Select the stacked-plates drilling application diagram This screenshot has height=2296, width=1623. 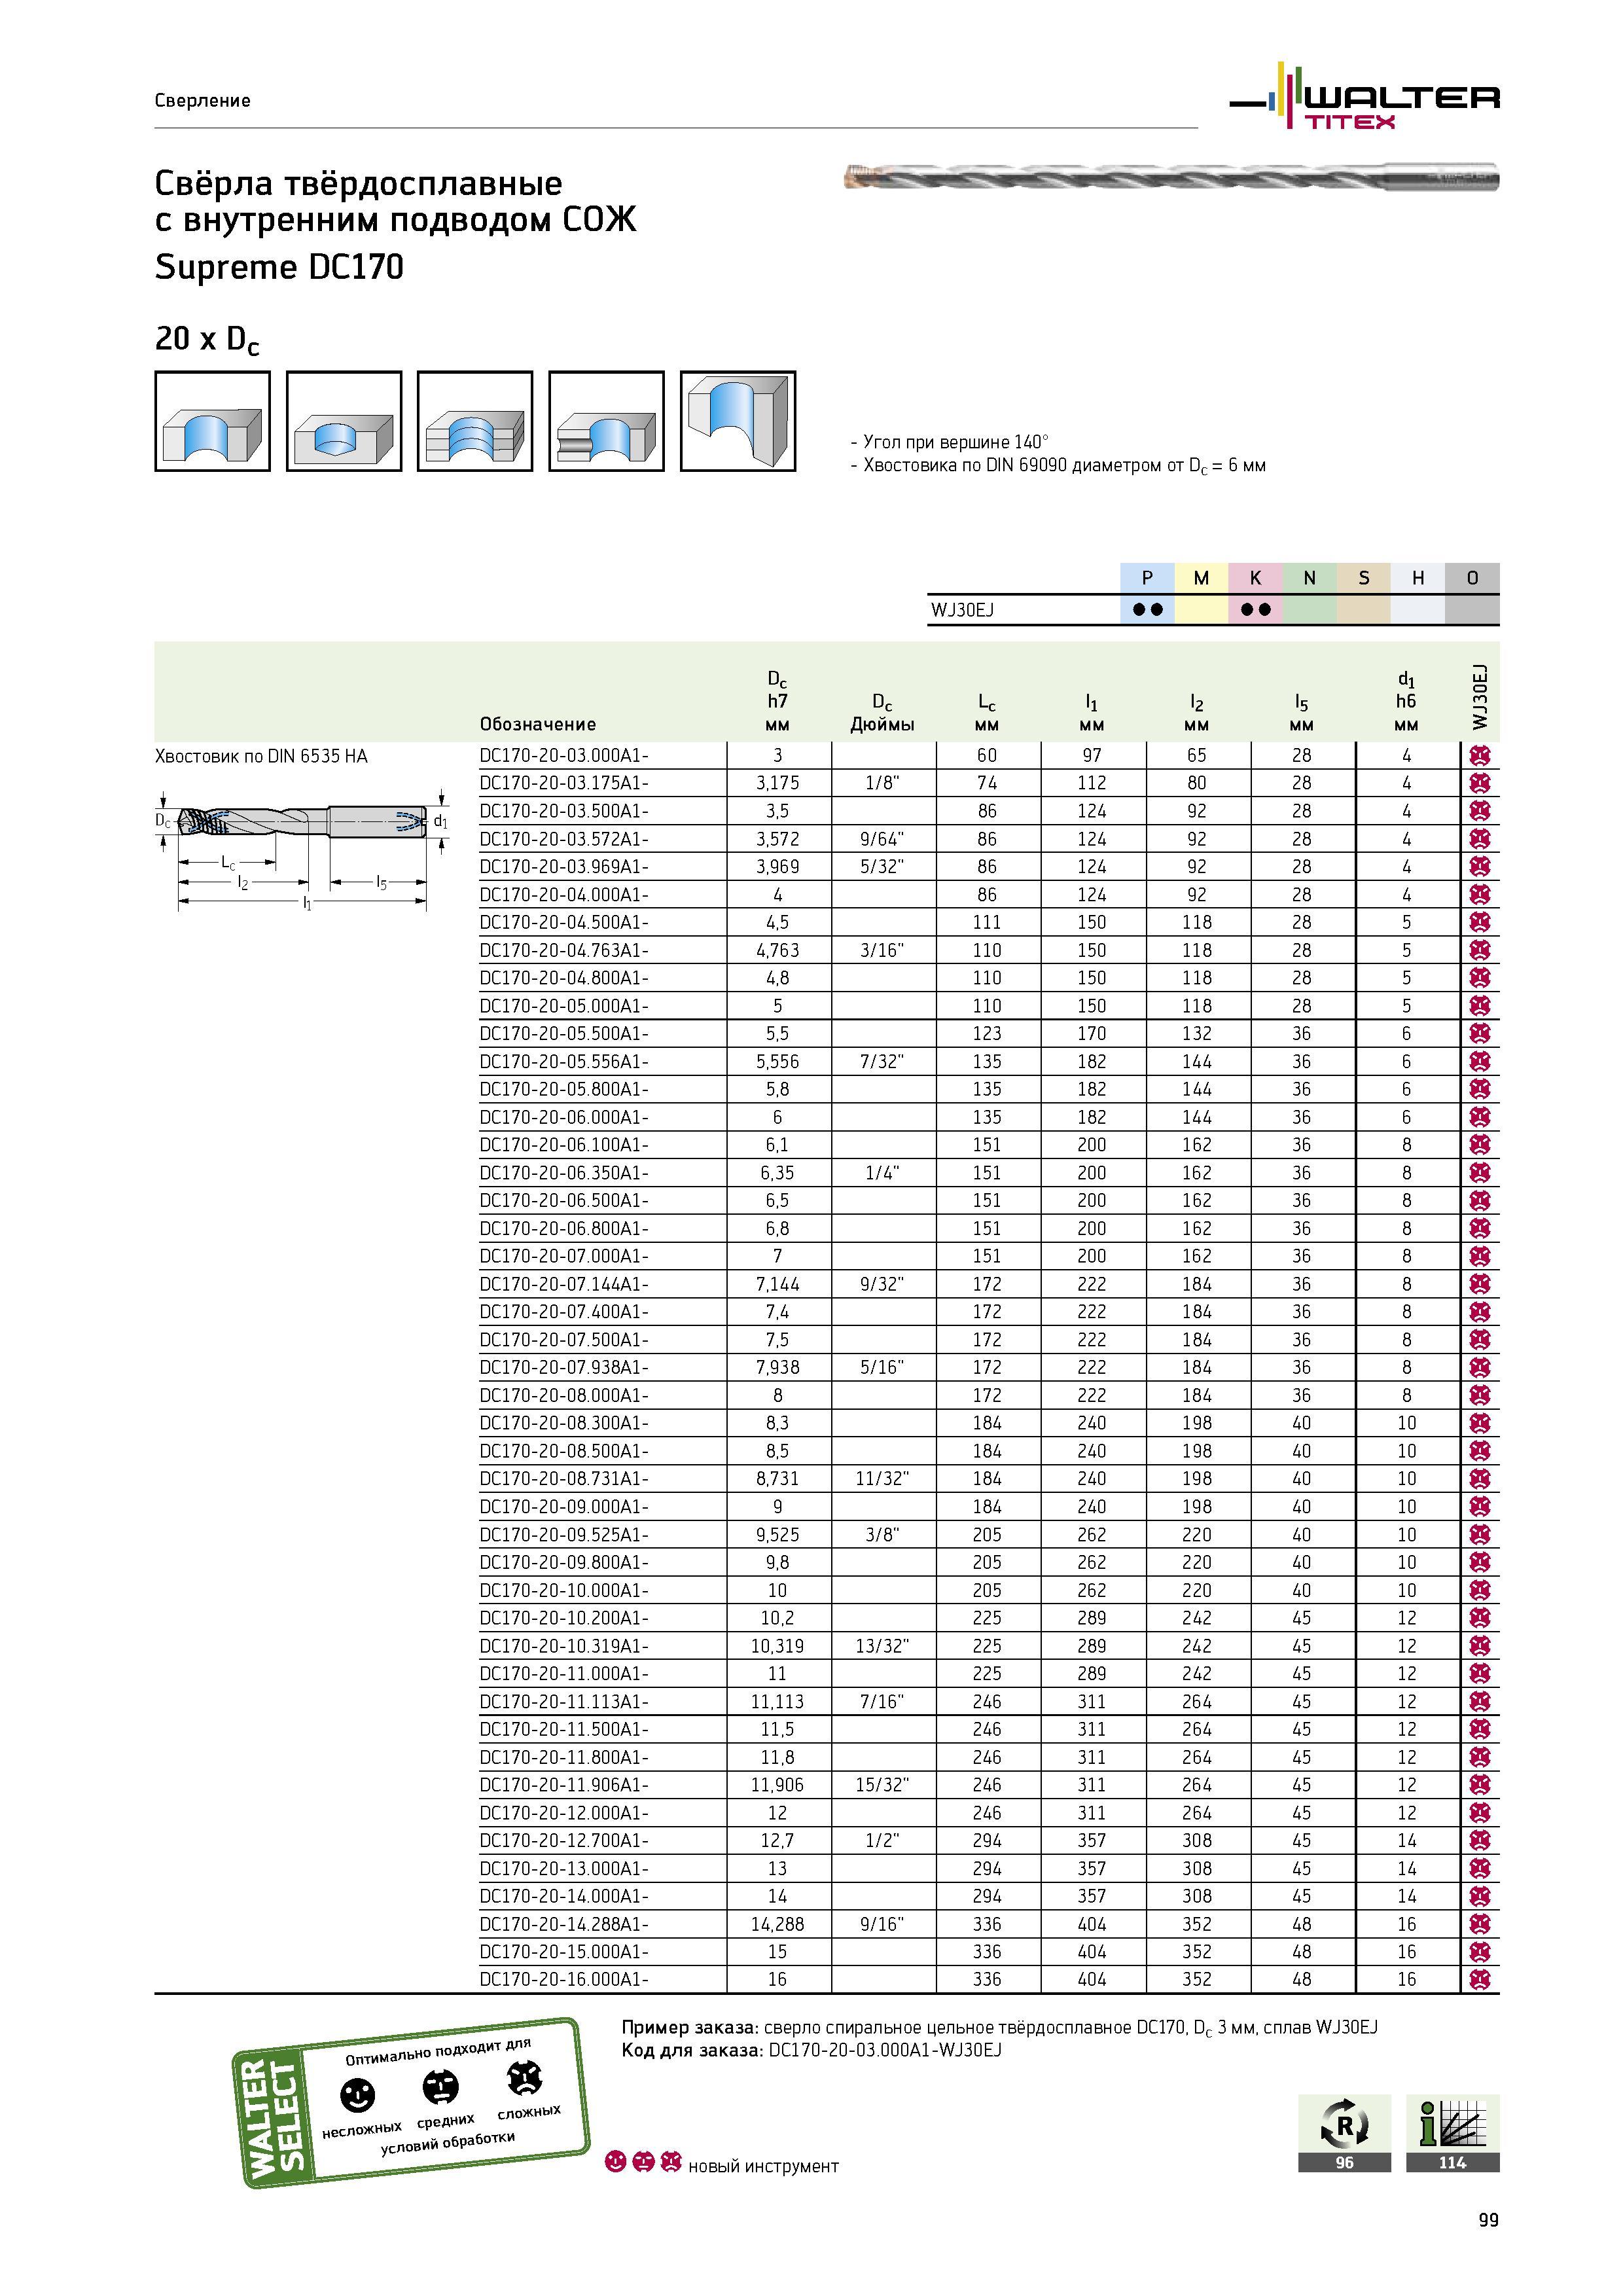(x=475, y=421)
